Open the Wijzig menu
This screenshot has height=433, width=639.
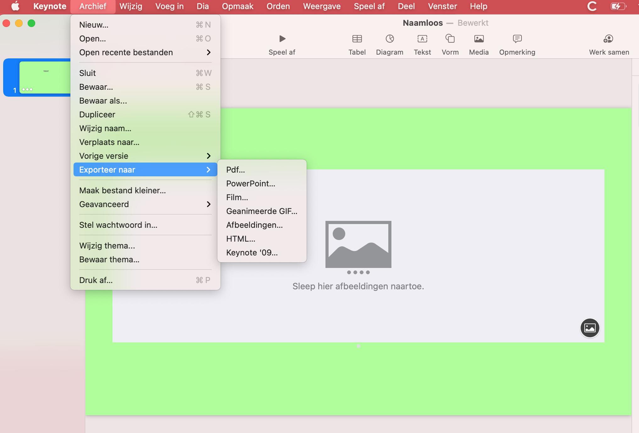click(131, 6)
